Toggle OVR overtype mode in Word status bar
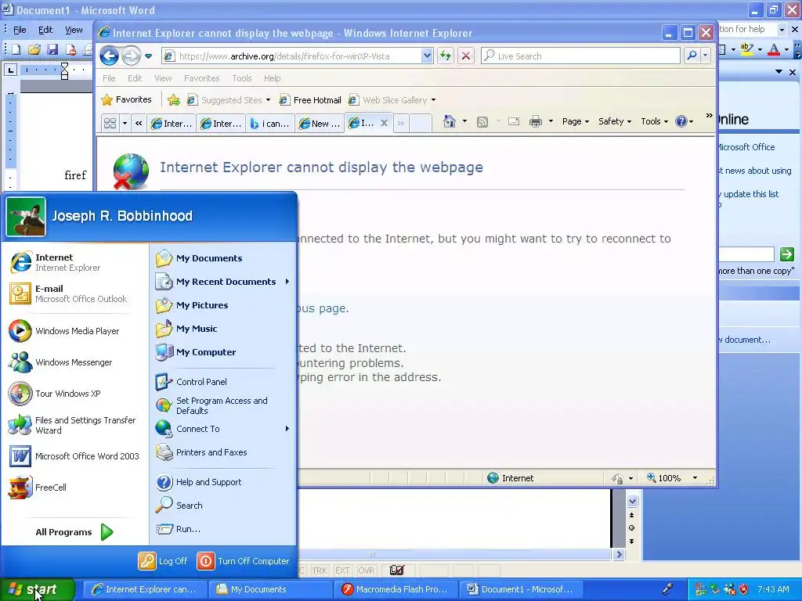 (x=366, y=570)
